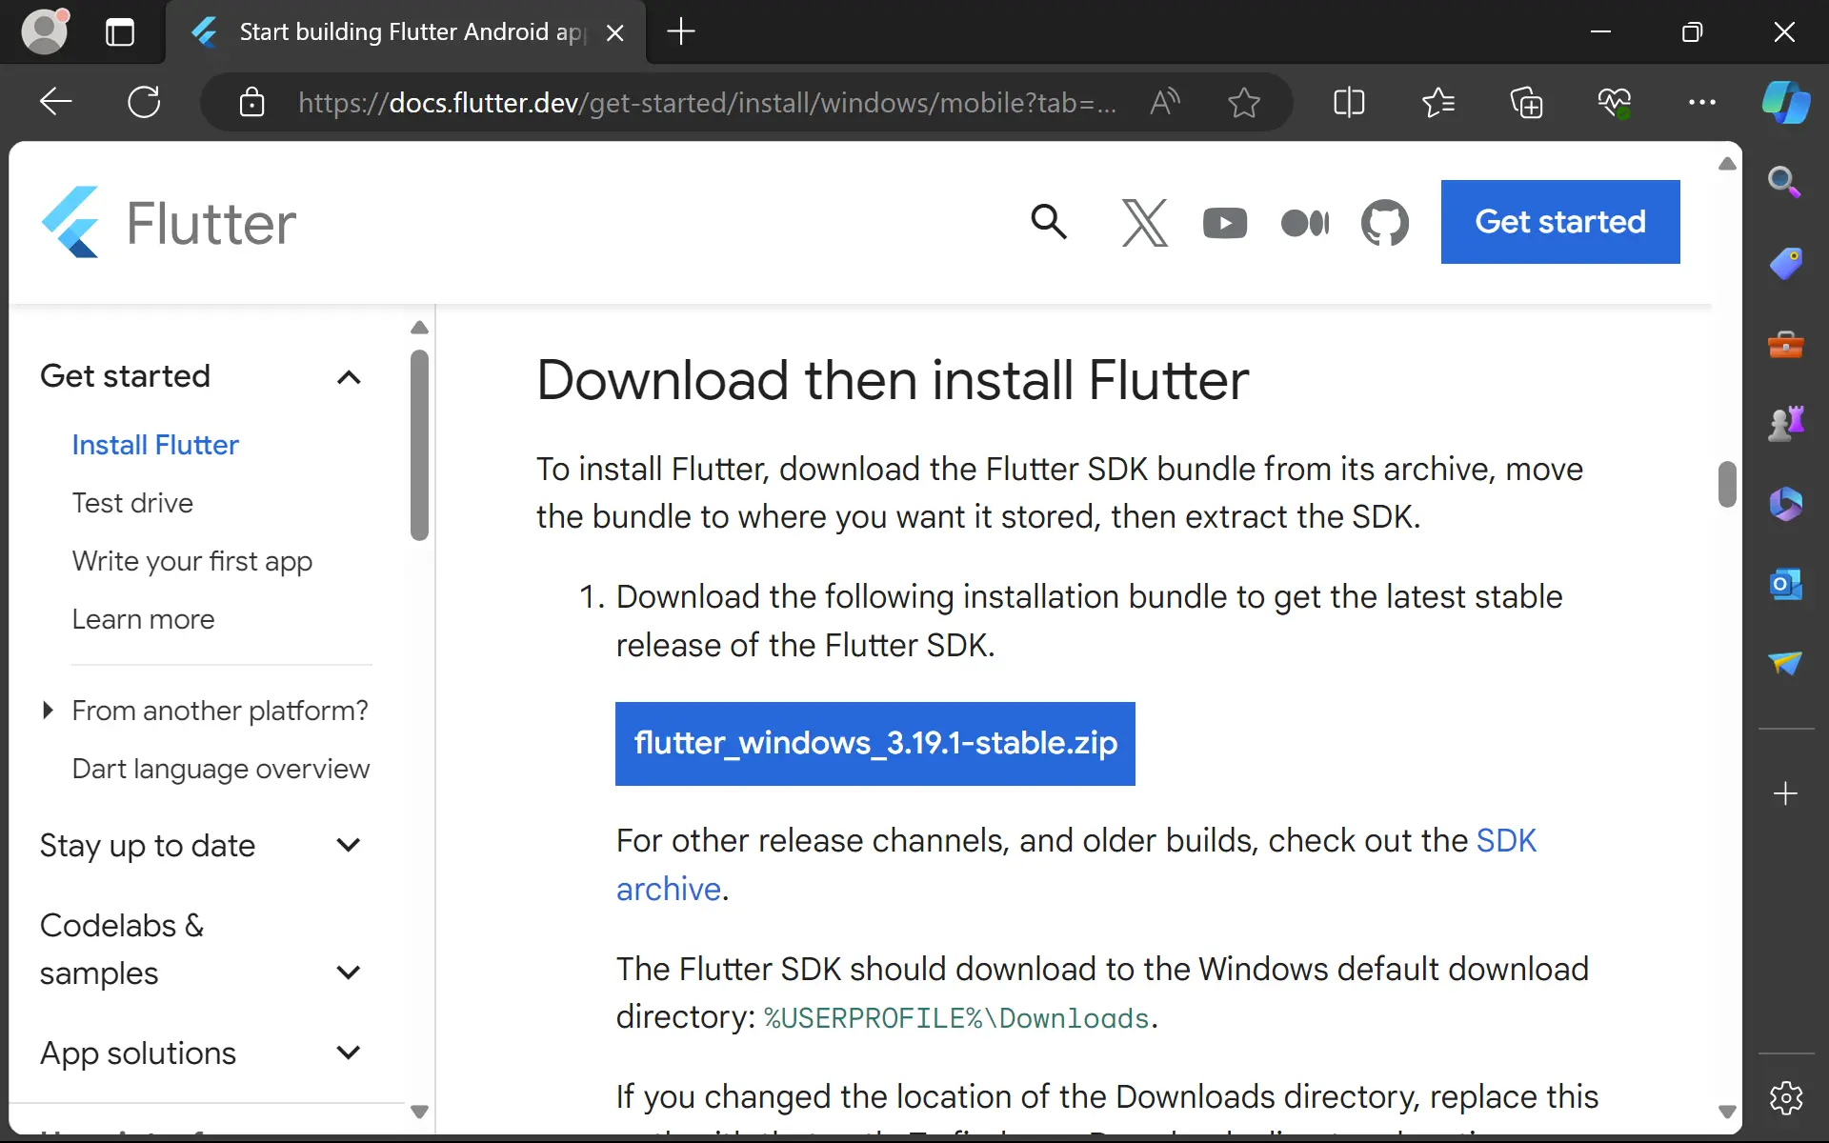Add a new sidebar app
1829x1143 pixels.
1786,793
